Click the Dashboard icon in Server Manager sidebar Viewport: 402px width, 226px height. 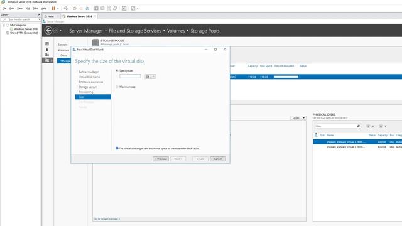[47, 44]
